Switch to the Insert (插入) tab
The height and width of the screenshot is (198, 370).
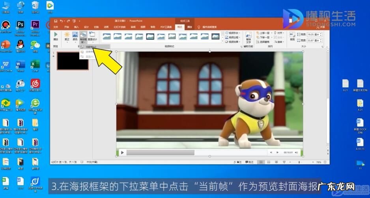[x=76, y=27]
